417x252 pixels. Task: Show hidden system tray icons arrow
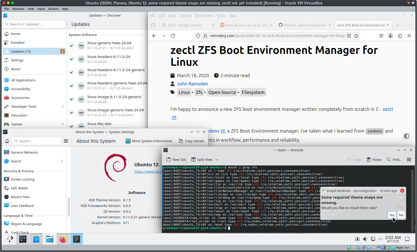coord(380,239)
